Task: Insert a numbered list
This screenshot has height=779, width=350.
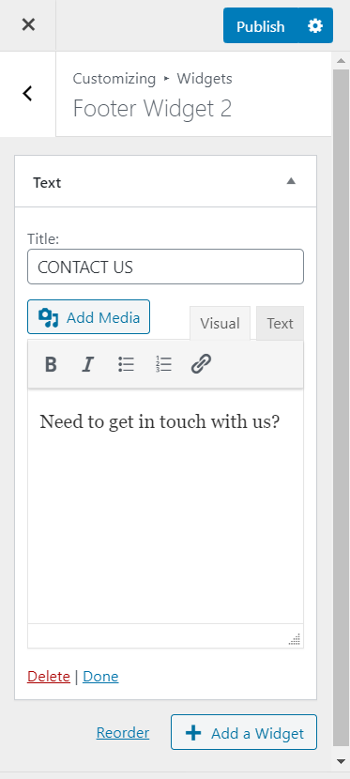Action: 163,364
